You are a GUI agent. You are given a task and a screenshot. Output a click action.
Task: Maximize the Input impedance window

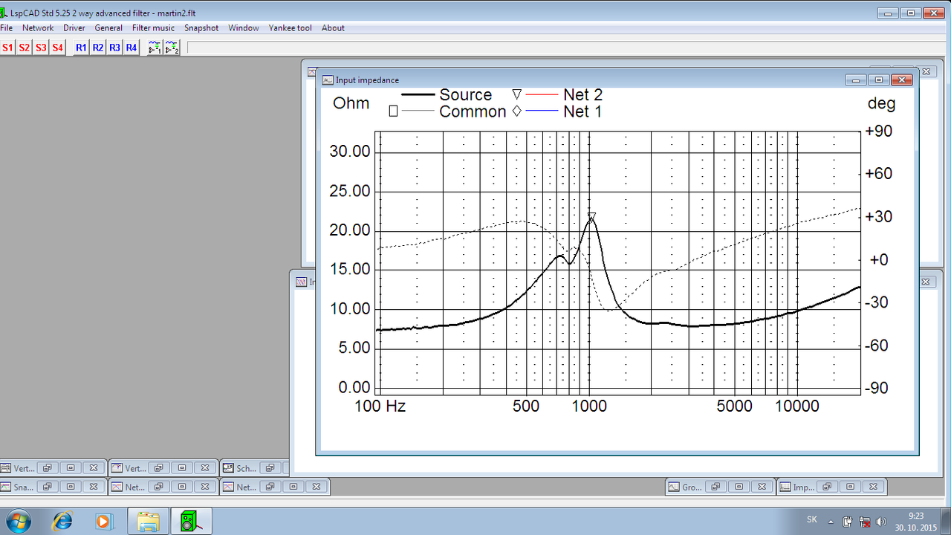(879, 80)
